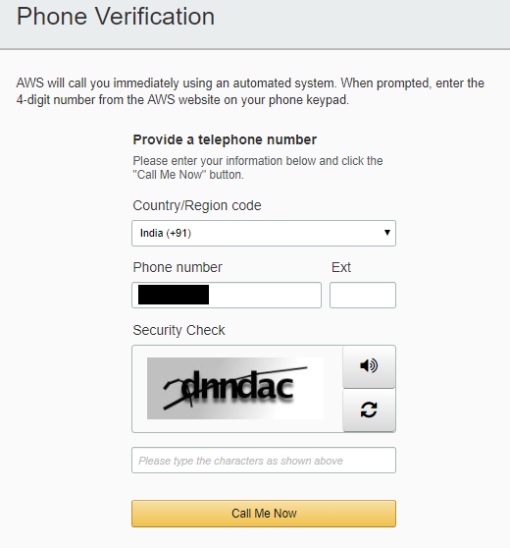Click the black arrow of the country selector
Image resolution: width=510 pixels, height=548 pixels.
[x=386, y=233]
